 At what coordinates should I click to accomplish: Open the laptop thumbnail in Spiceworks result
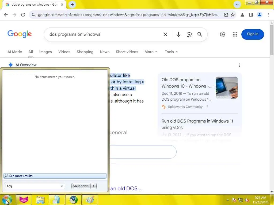pyautogui.click(x=226, y=88)
